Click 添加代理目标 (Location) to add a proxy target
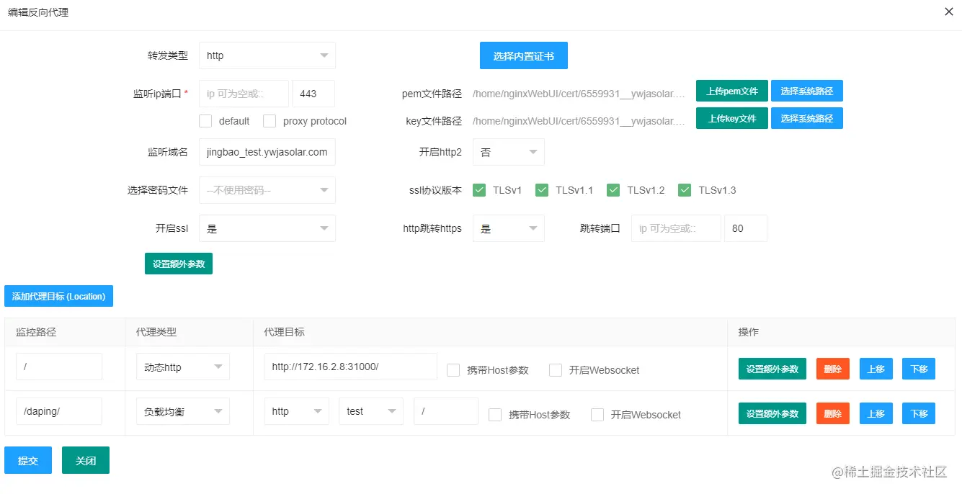962x494 pixels. pos(58,295)
